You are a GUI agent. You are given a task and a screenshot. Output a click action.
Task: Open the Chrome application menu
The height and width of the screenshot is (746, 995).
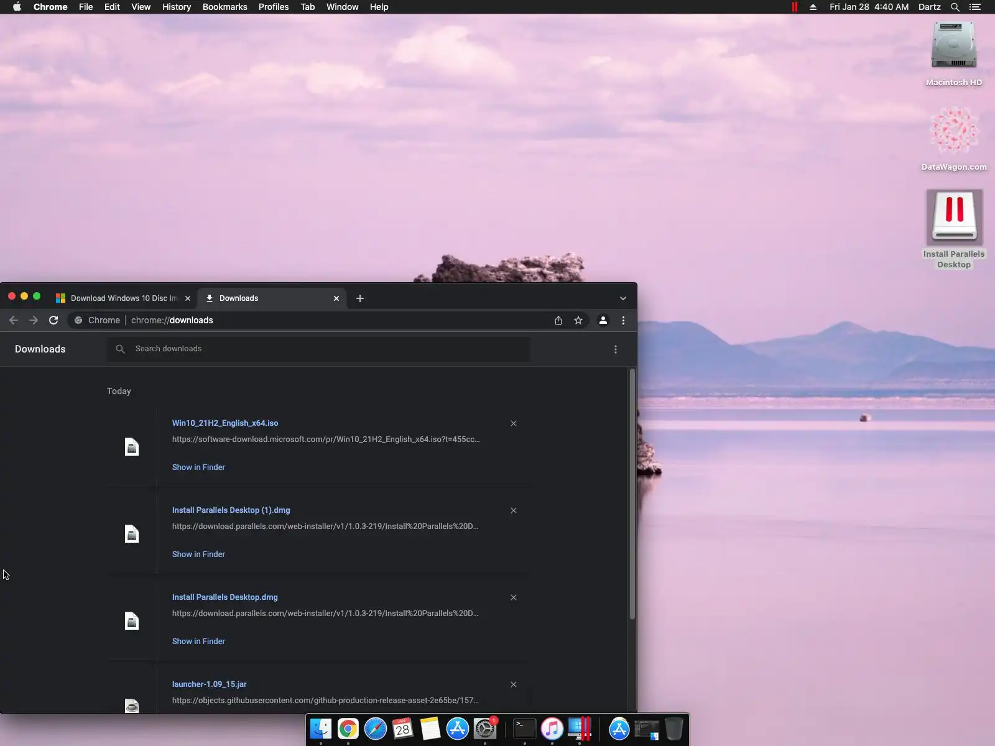50,7
